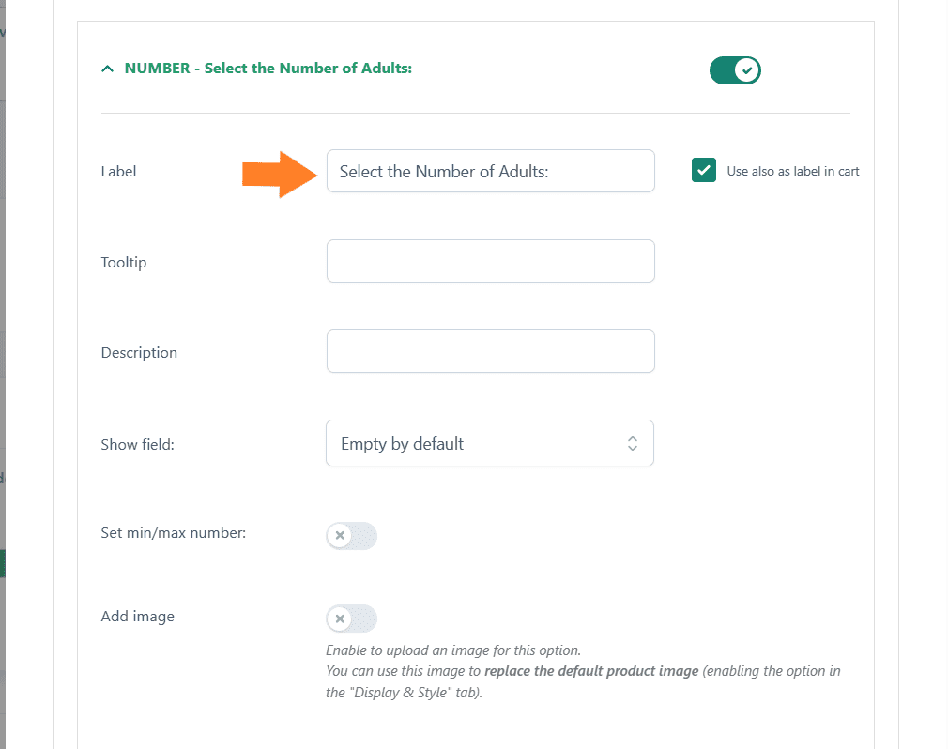Click the 'Label' field caption

(x=118, y=172)
